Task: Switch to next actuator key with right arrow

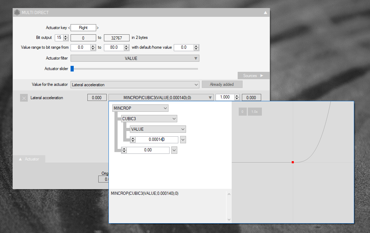Action: pyautogui.click(x=98, y=28)
